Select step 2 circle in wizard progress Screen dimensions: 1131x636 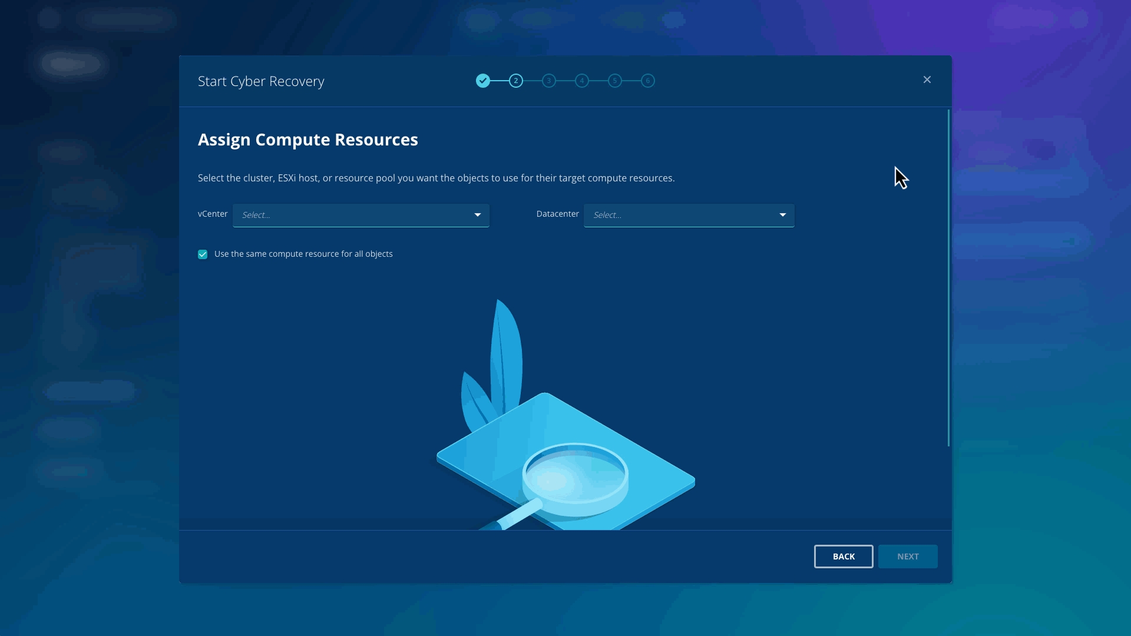516,81
